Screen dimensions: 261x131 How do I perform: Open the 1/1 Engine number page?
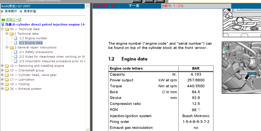[33, 38]
